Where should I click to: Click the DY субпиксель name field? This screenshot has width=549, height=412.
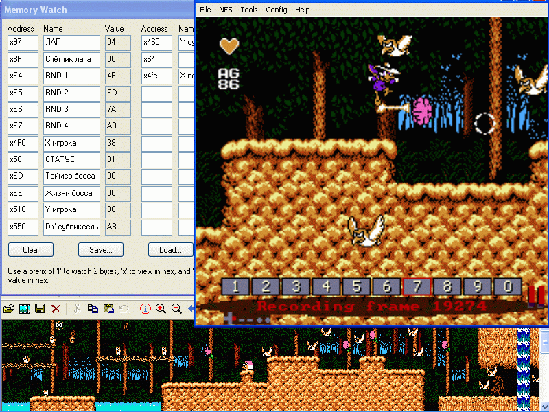pos(71,227)
